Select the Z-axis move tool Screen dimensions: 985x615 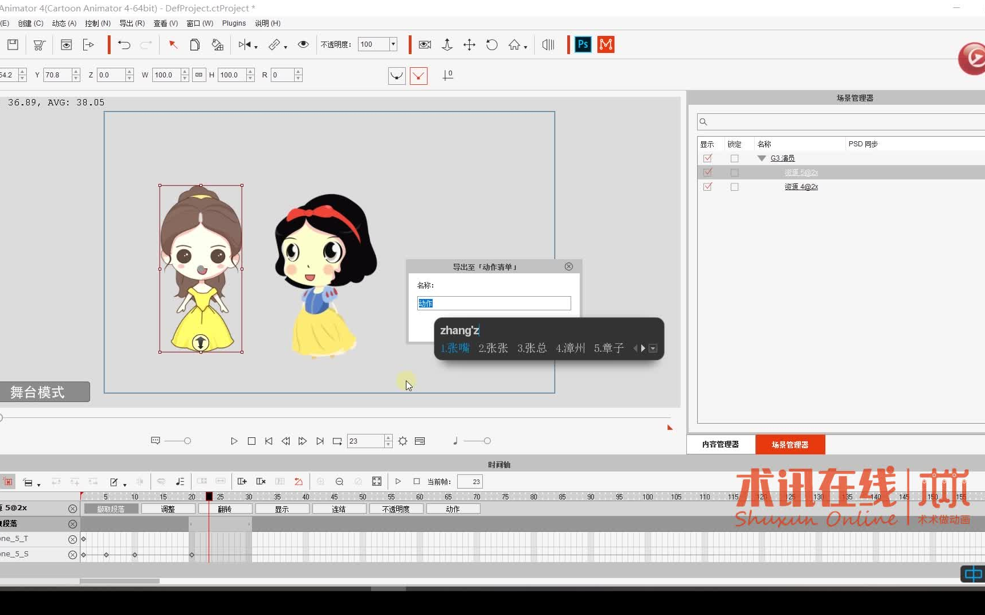click(447, 44)
